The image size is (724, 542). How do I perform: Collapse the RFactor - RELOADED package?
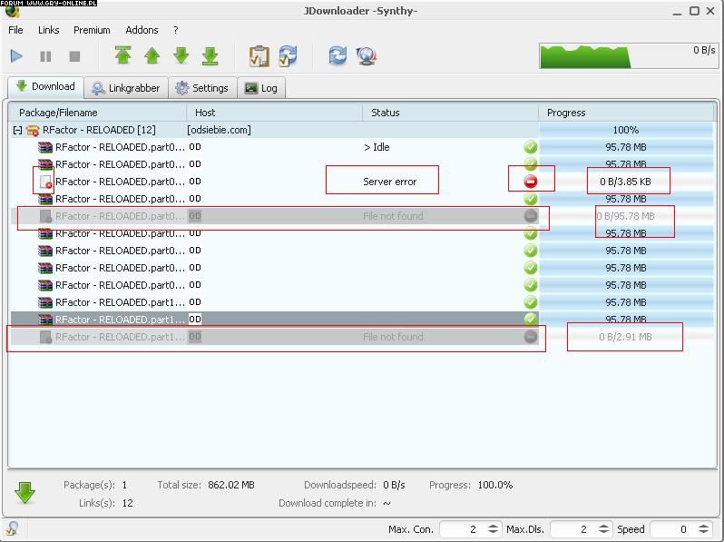[x=17, y=130]
